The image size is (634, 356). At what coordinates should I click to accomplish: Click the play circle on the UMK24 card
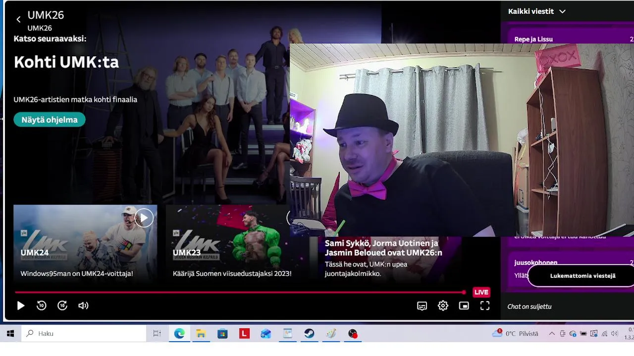144,218
